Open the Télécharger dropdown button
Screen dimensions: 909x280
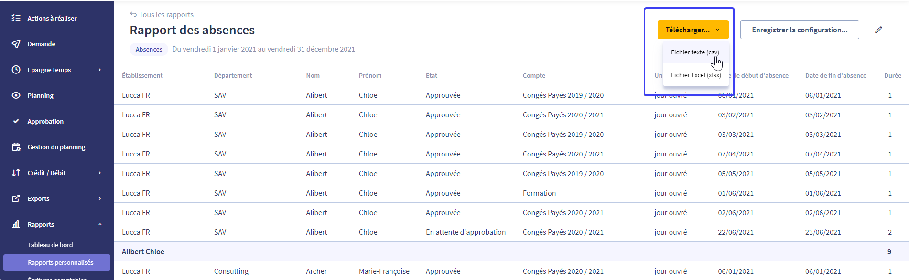[693, 30]
